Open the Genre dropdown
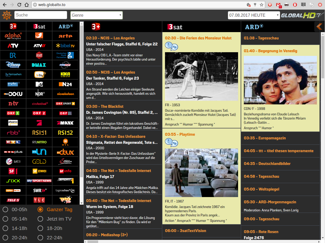 (97, 15)
